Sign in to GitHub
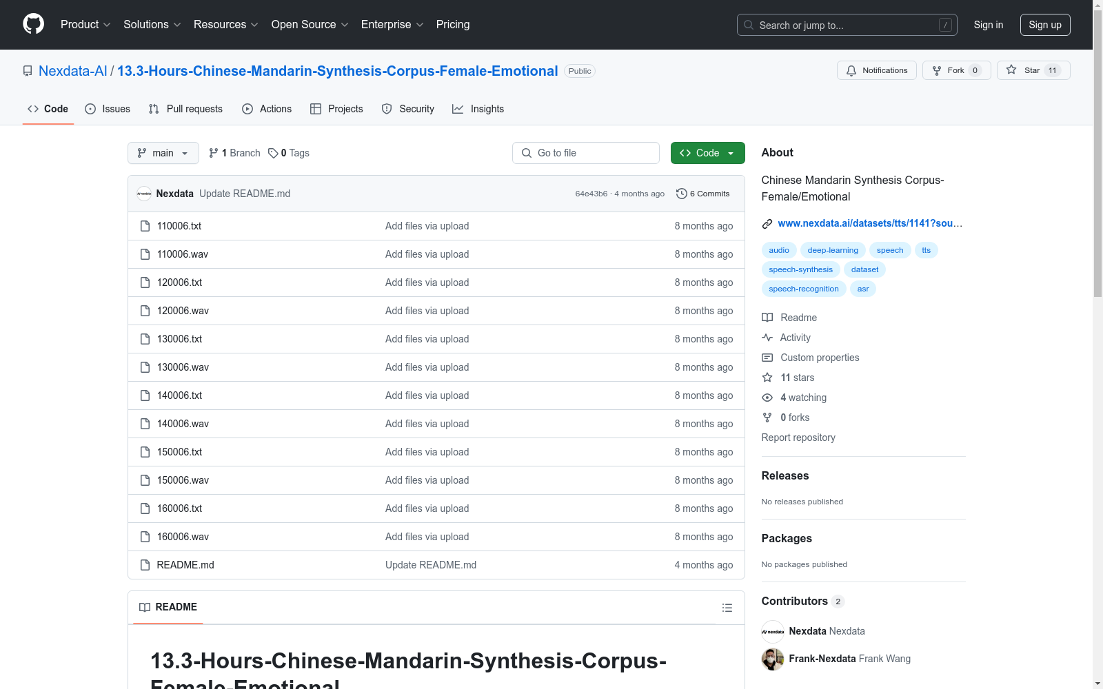Image resolution: width=1103 pixels, height=689 pixels. (989, 25)
